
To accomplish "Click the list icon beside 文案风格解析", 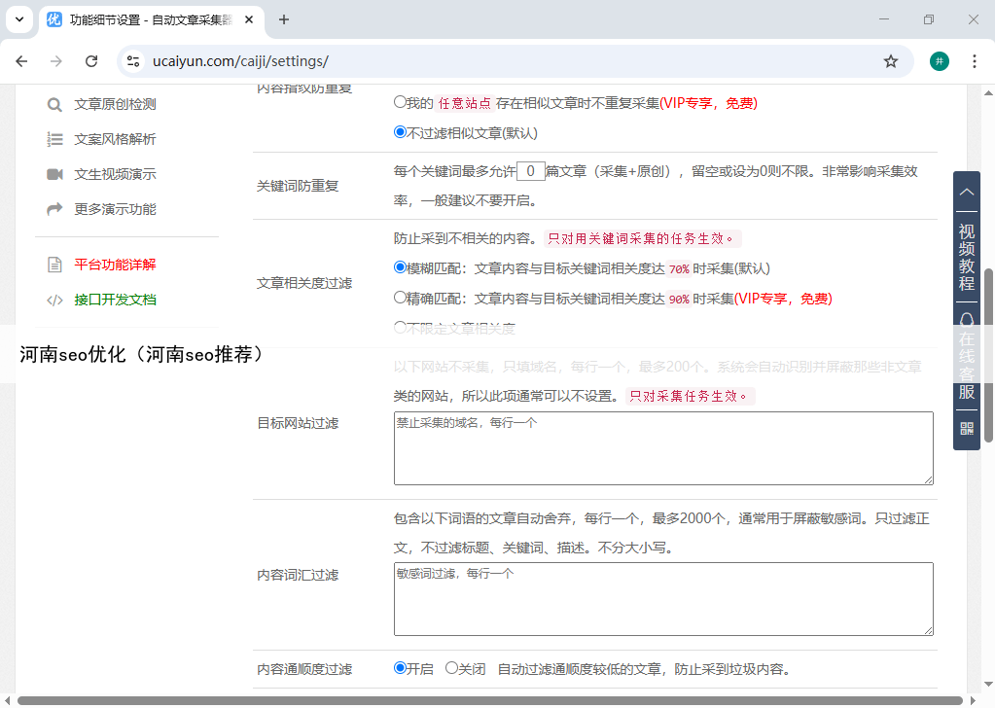I will coord(54,140).
